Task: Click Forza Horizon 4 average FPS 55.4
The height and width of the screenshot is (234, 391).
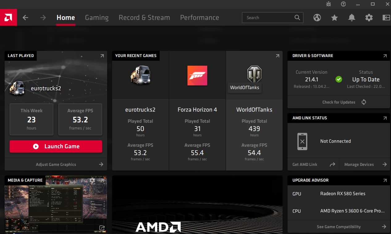Action: [x=197, y=153]
